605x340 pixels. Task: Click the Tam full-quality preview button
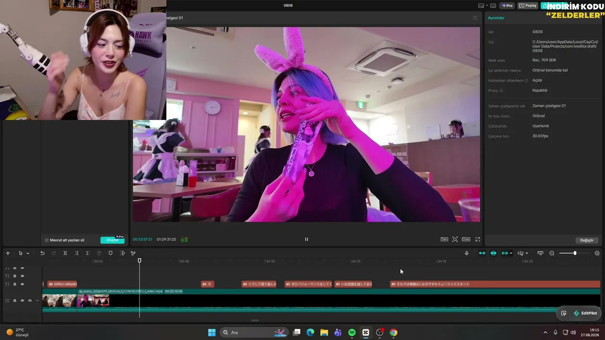444,239
